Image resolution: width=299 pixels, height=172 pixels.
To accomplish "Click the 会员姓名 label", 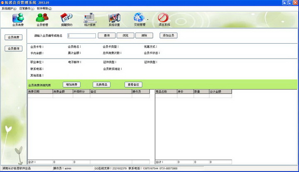I will point(75,47).
